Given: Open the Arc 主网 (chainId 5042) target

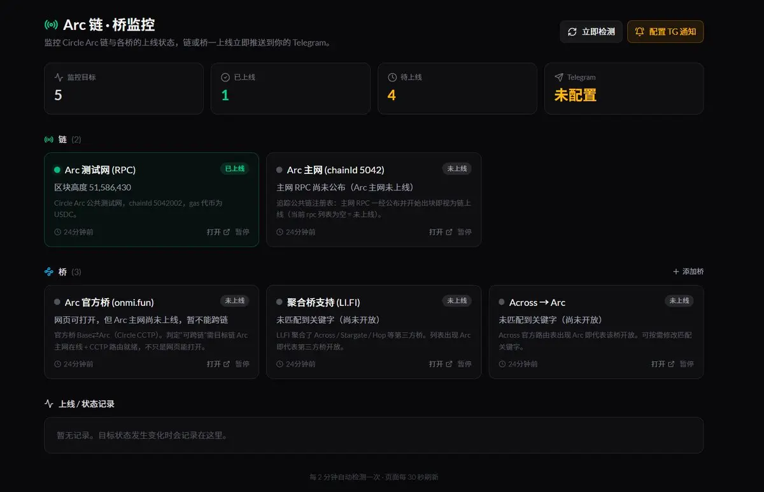Looking at the screenshot, I should [x=441, y=232].
